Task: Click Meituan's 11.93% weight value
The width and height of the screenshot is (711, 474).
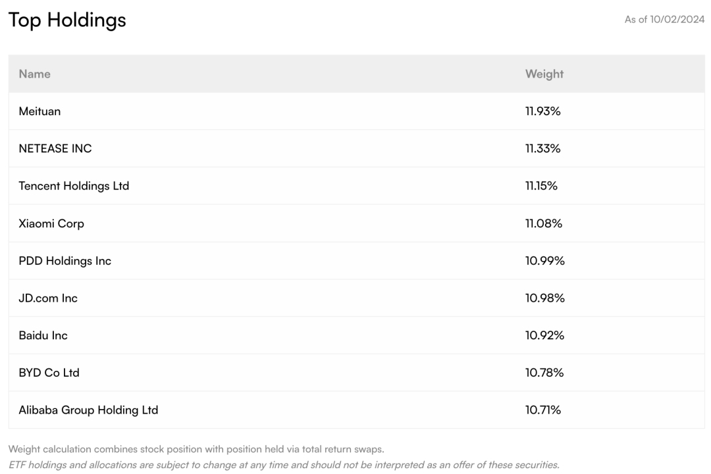Action: pos(542,111)
